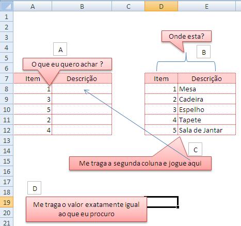Click the fill handle of selected cell D19

click(178, 207)
